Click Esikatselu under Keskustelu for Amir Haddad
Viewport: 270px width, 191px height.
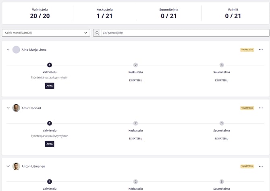click(135, 138)
